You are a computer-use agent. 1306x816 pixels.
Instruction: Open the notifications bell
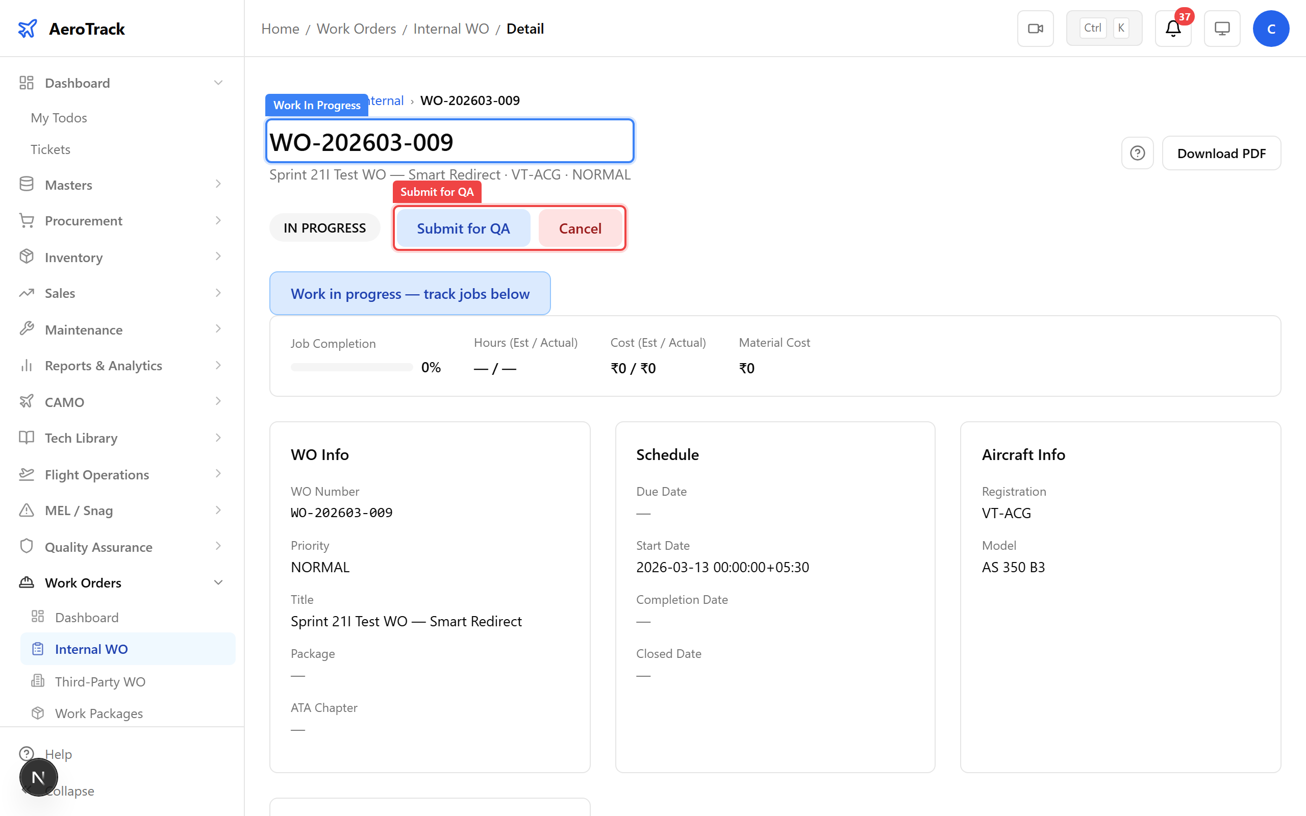(1173, 29)
